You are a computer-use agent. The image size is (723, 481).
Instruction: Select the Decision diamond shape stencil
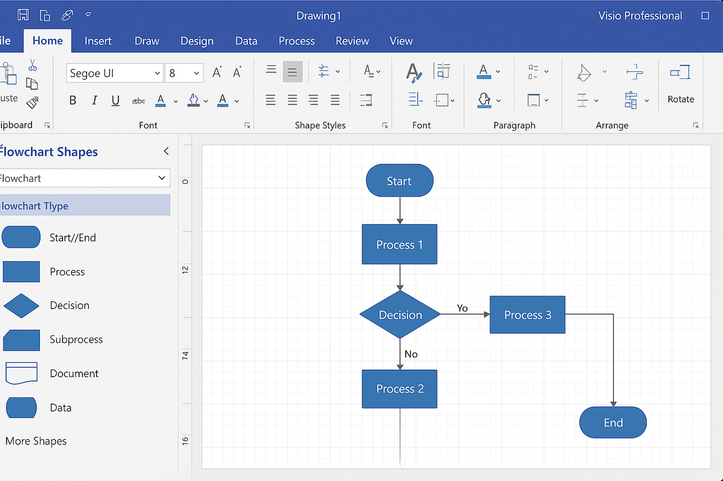click(21, 306)
